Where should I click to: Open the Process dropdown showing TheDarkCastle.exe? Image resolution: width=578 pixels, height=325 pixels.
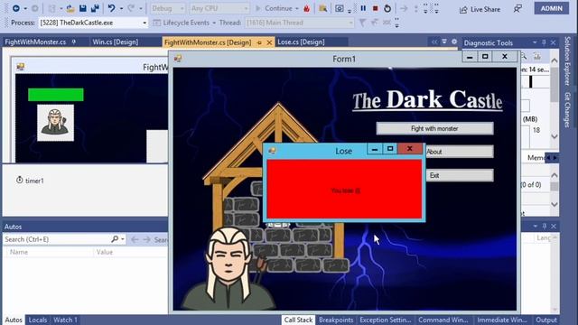(93, 23)
